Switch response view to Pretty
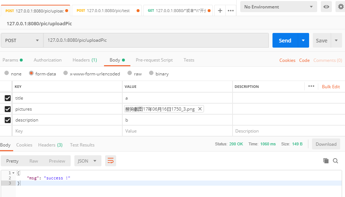Viewport: 345px width, 197px height. (12, 161)
